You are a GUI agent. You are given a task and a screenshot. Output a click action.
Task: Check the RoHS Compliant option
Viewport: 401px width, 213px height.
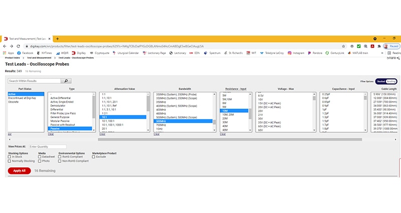[60, 157]
